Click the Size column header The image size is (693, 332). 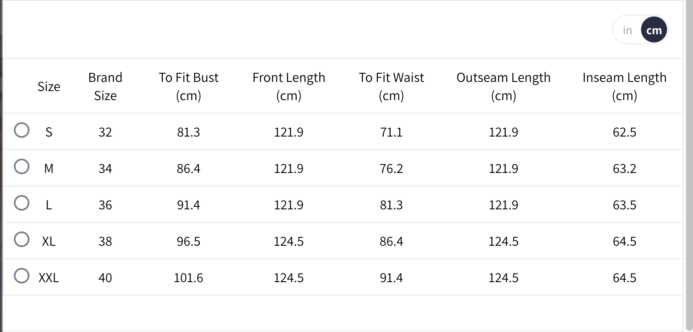(x=49, y=87)
